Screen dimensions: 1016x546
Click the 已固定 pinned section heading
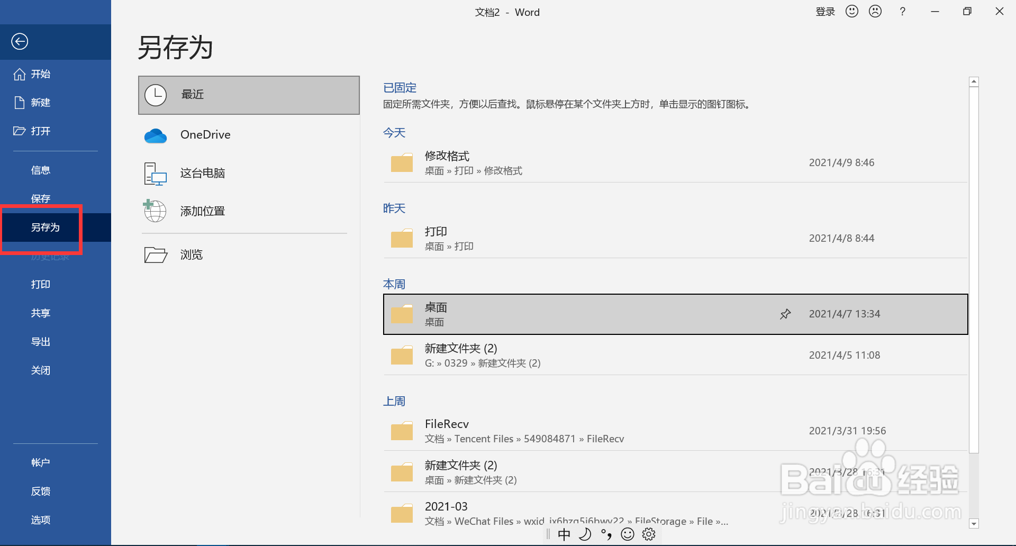[400, 88]
